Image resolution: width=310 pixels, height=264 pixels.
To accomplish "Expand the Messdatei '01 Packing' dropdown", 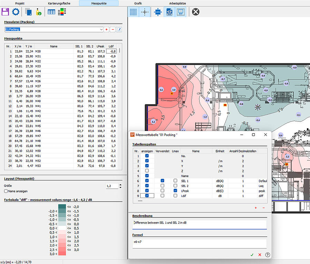I will [x=101, y=30].
